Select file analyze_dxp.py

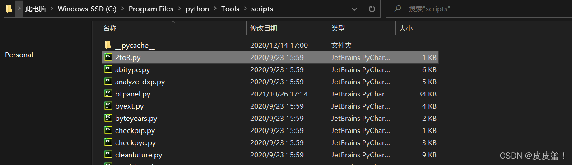(140, 82)
